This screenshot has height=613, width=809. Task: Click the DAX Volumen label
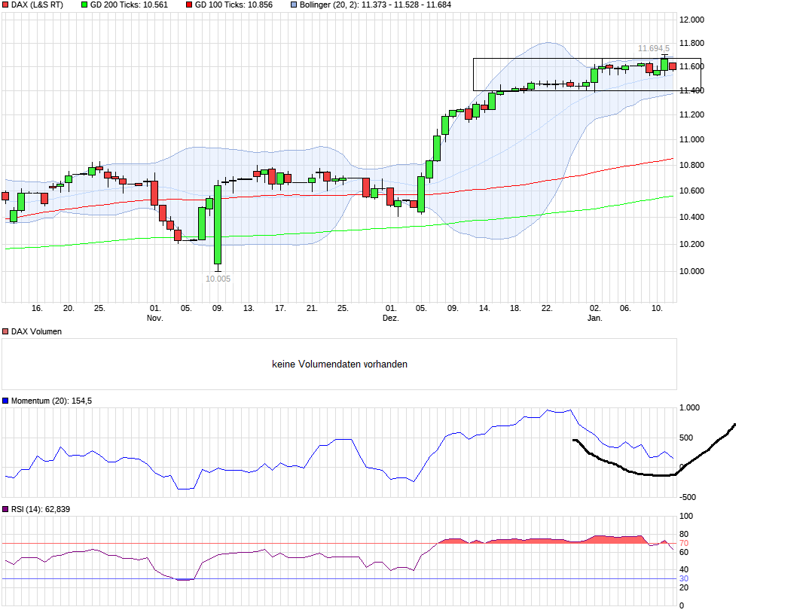36,332
